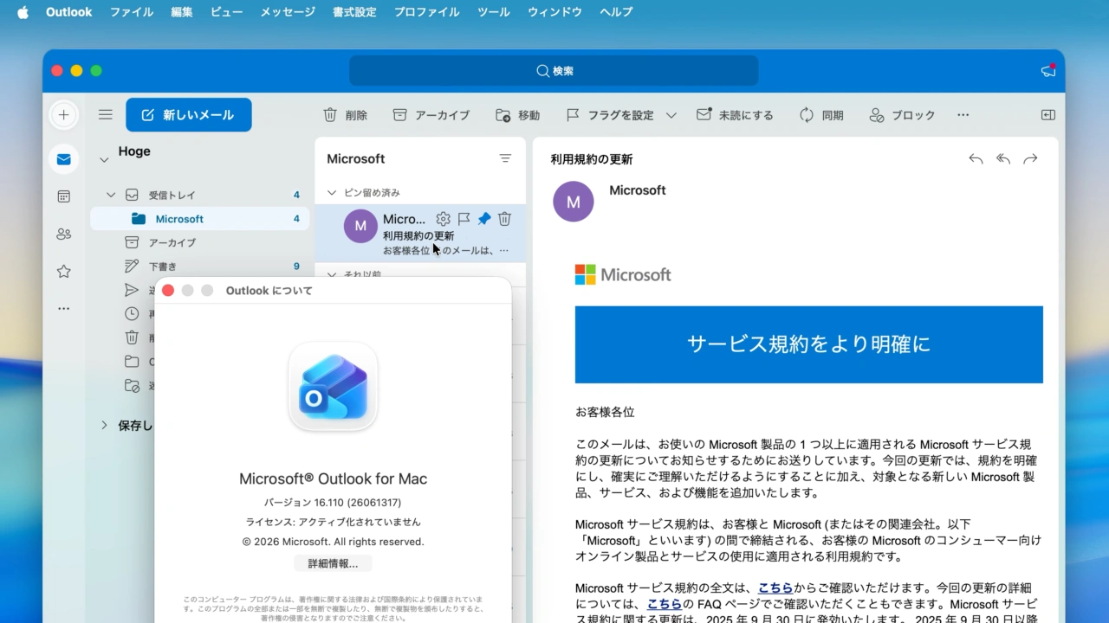Collapse the Hoge account chevron
1109x623 pixels.
[x=104, y=160]
